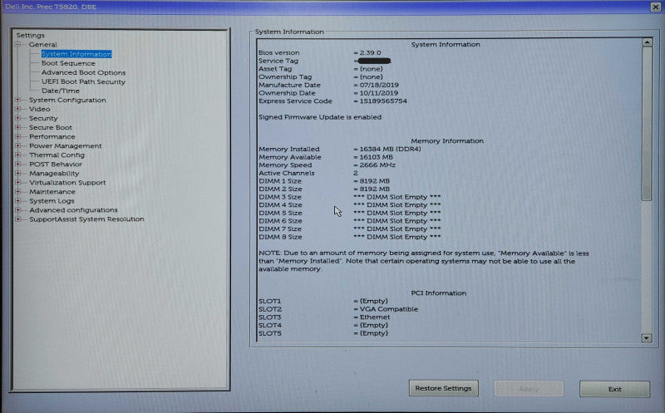The width and height of the screenshot is (665, 413).
Task: Expand the System Configuration node
Action: tap(18, 100)
